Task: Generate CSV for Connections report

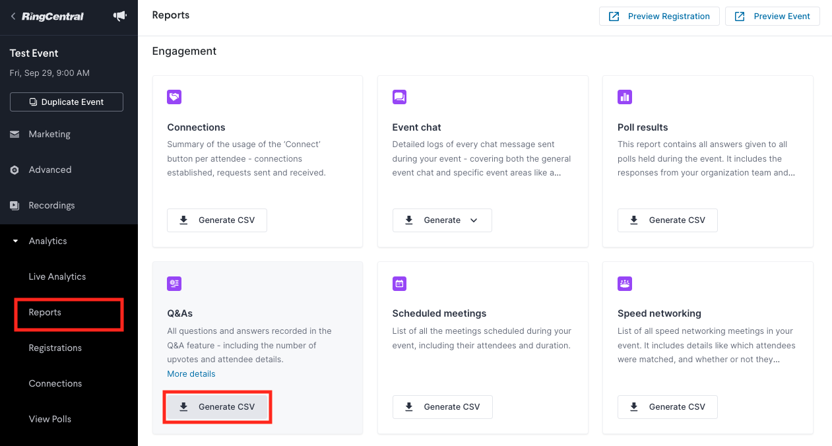Action: click(217, 220)
